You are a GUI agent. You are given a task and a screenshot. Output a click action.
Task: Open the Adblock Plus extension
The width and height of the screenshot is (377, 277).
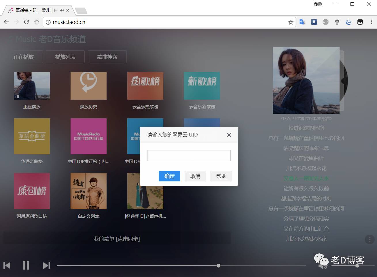(x=325, y=22)
